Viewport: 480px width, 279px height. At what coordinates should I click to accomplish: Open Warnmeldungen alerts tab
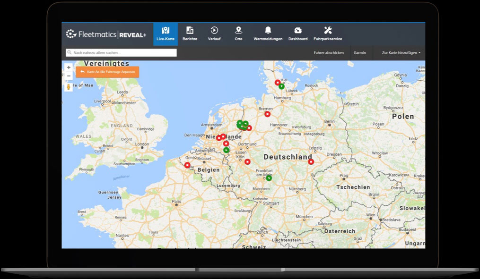268,34
